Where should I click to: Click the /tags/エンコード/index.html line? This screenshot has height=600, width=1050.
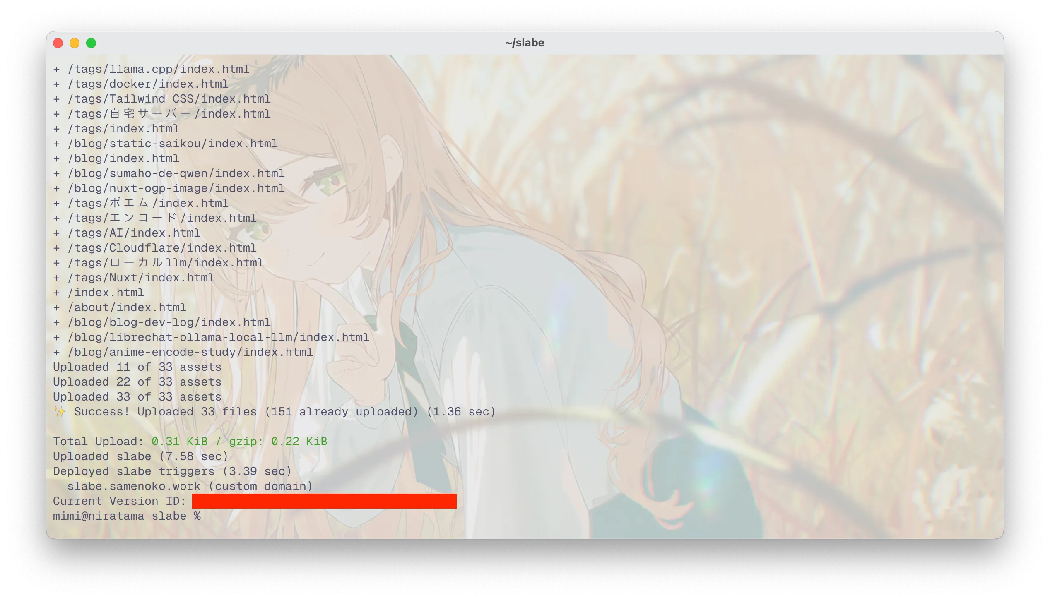tap(155, 218)
